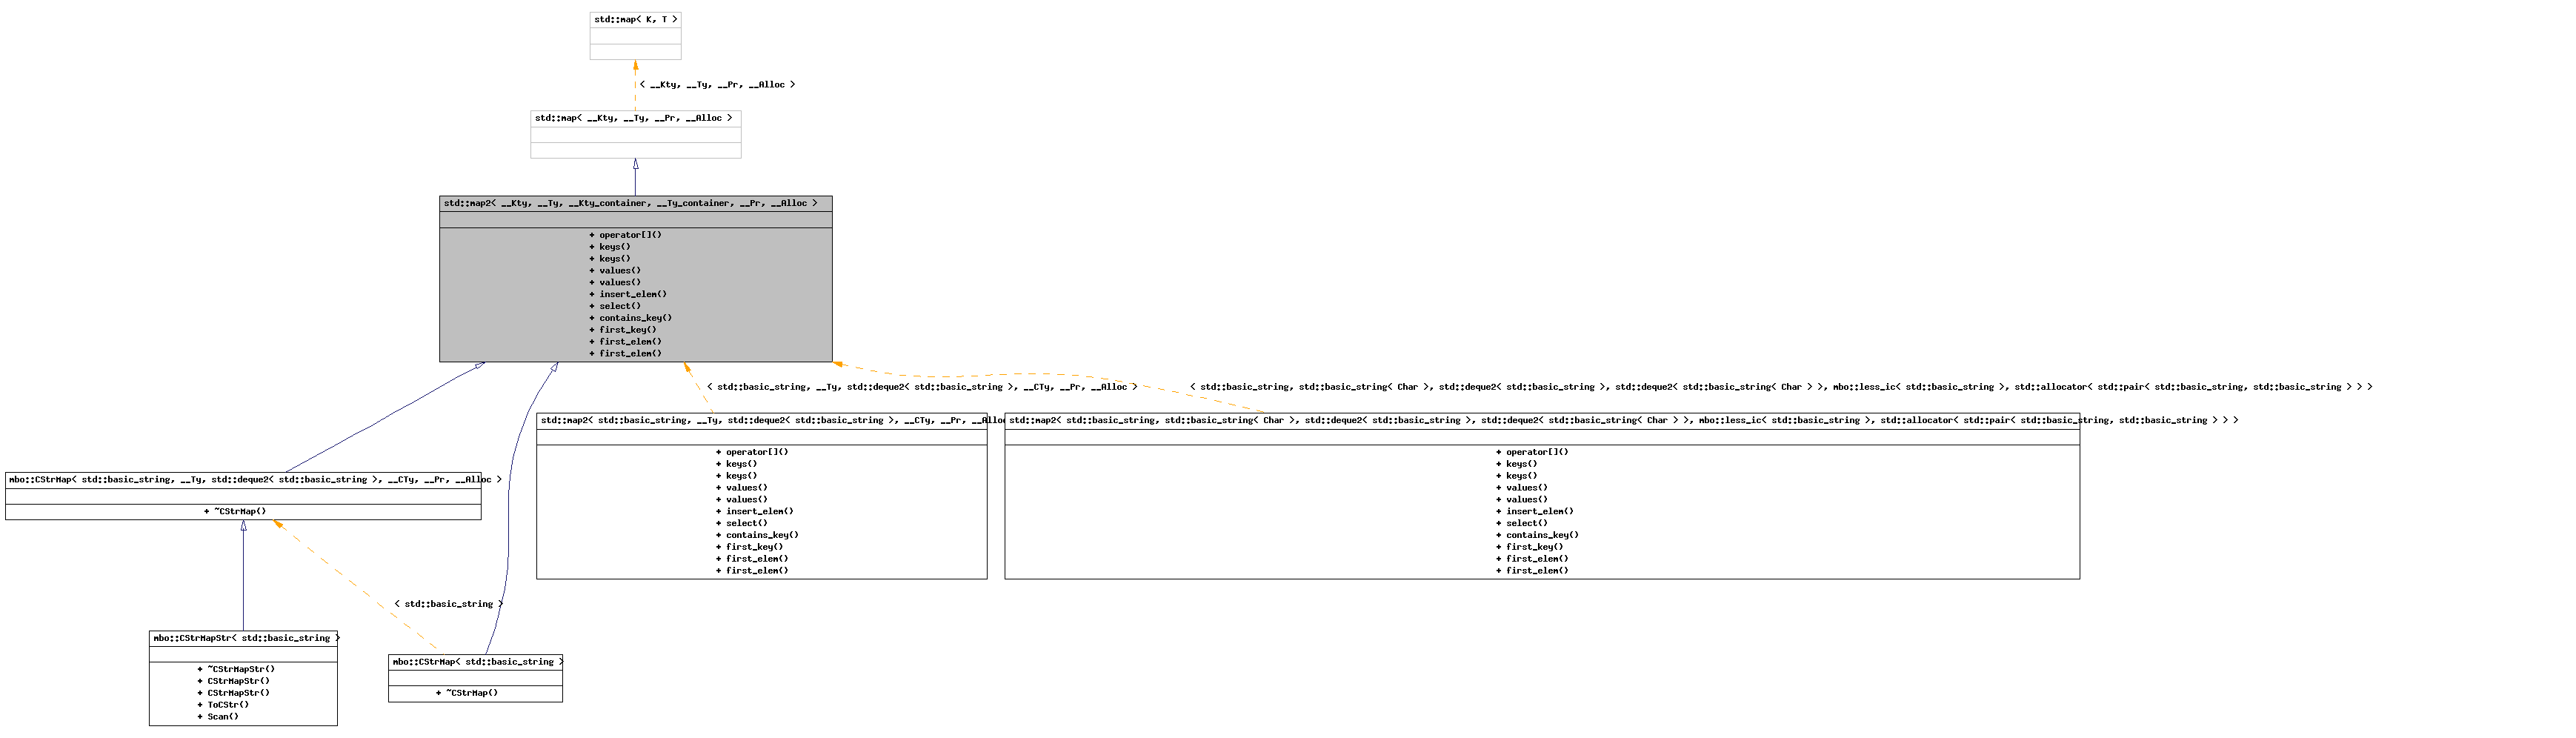Click the std::map< __Kty, __Ty, __Pr, __Alloc > node
Screen dimensions: 2576x738
click(x=634, y=119)
